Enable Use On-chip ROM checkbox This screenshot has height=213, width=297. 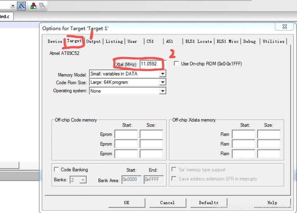tap(176, 64)
